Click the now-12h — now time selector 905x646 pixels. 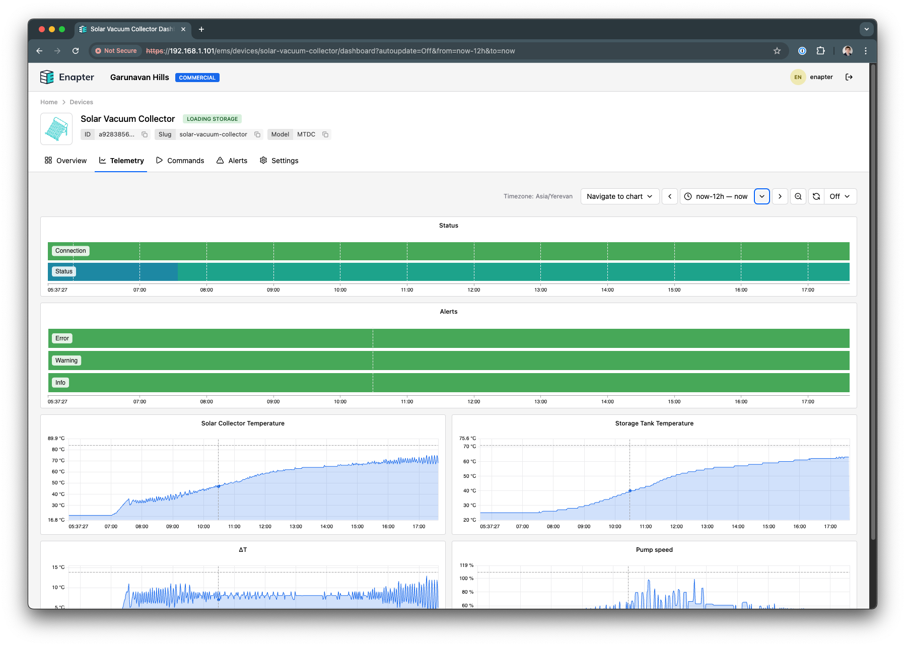coord(717,196)
